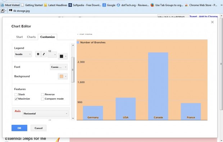Expand the Axis Horizontal dropdown
The image size is (223, 142).
point(45,113)
